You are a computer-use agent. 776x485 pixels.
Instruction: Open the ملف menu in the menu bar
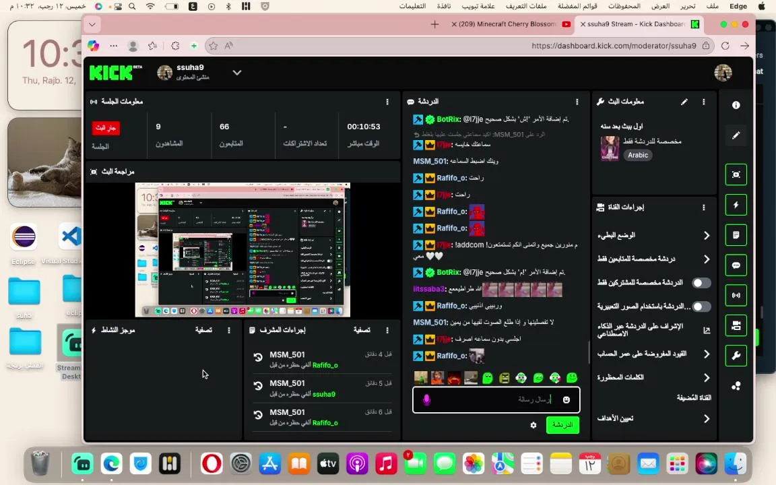pyautogui.click(x=713, y=6)
